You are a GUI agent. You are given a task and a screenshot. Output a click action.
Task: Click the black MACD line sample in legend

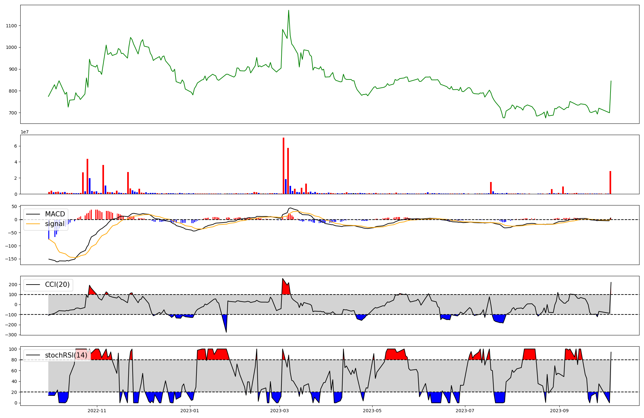click(x=33, y=214)
